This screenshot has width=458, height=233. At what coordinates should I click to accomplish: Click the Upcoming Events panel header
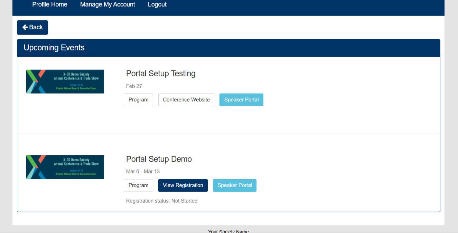pos(228,48)
